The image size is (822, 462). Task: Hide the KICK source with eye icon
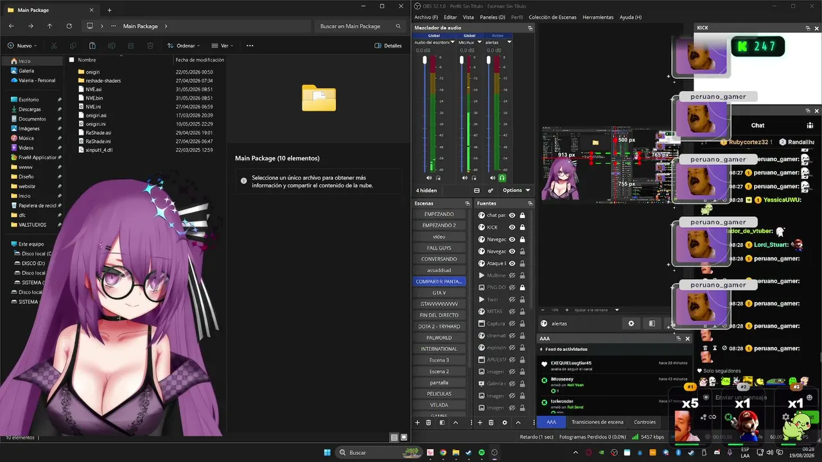[512, 227]
